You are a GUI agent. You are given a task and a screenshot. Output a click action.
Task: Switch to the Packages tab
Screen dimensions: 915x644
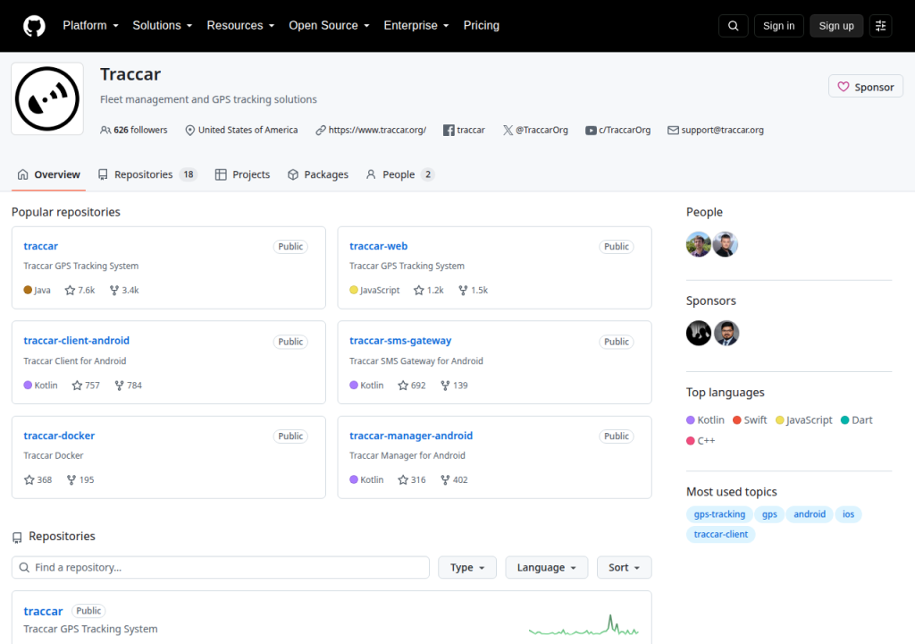[318, 174]
